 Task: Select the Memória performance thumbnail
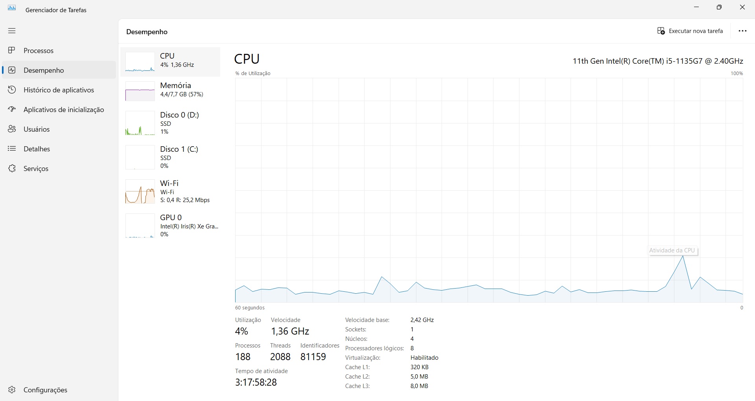140,91
